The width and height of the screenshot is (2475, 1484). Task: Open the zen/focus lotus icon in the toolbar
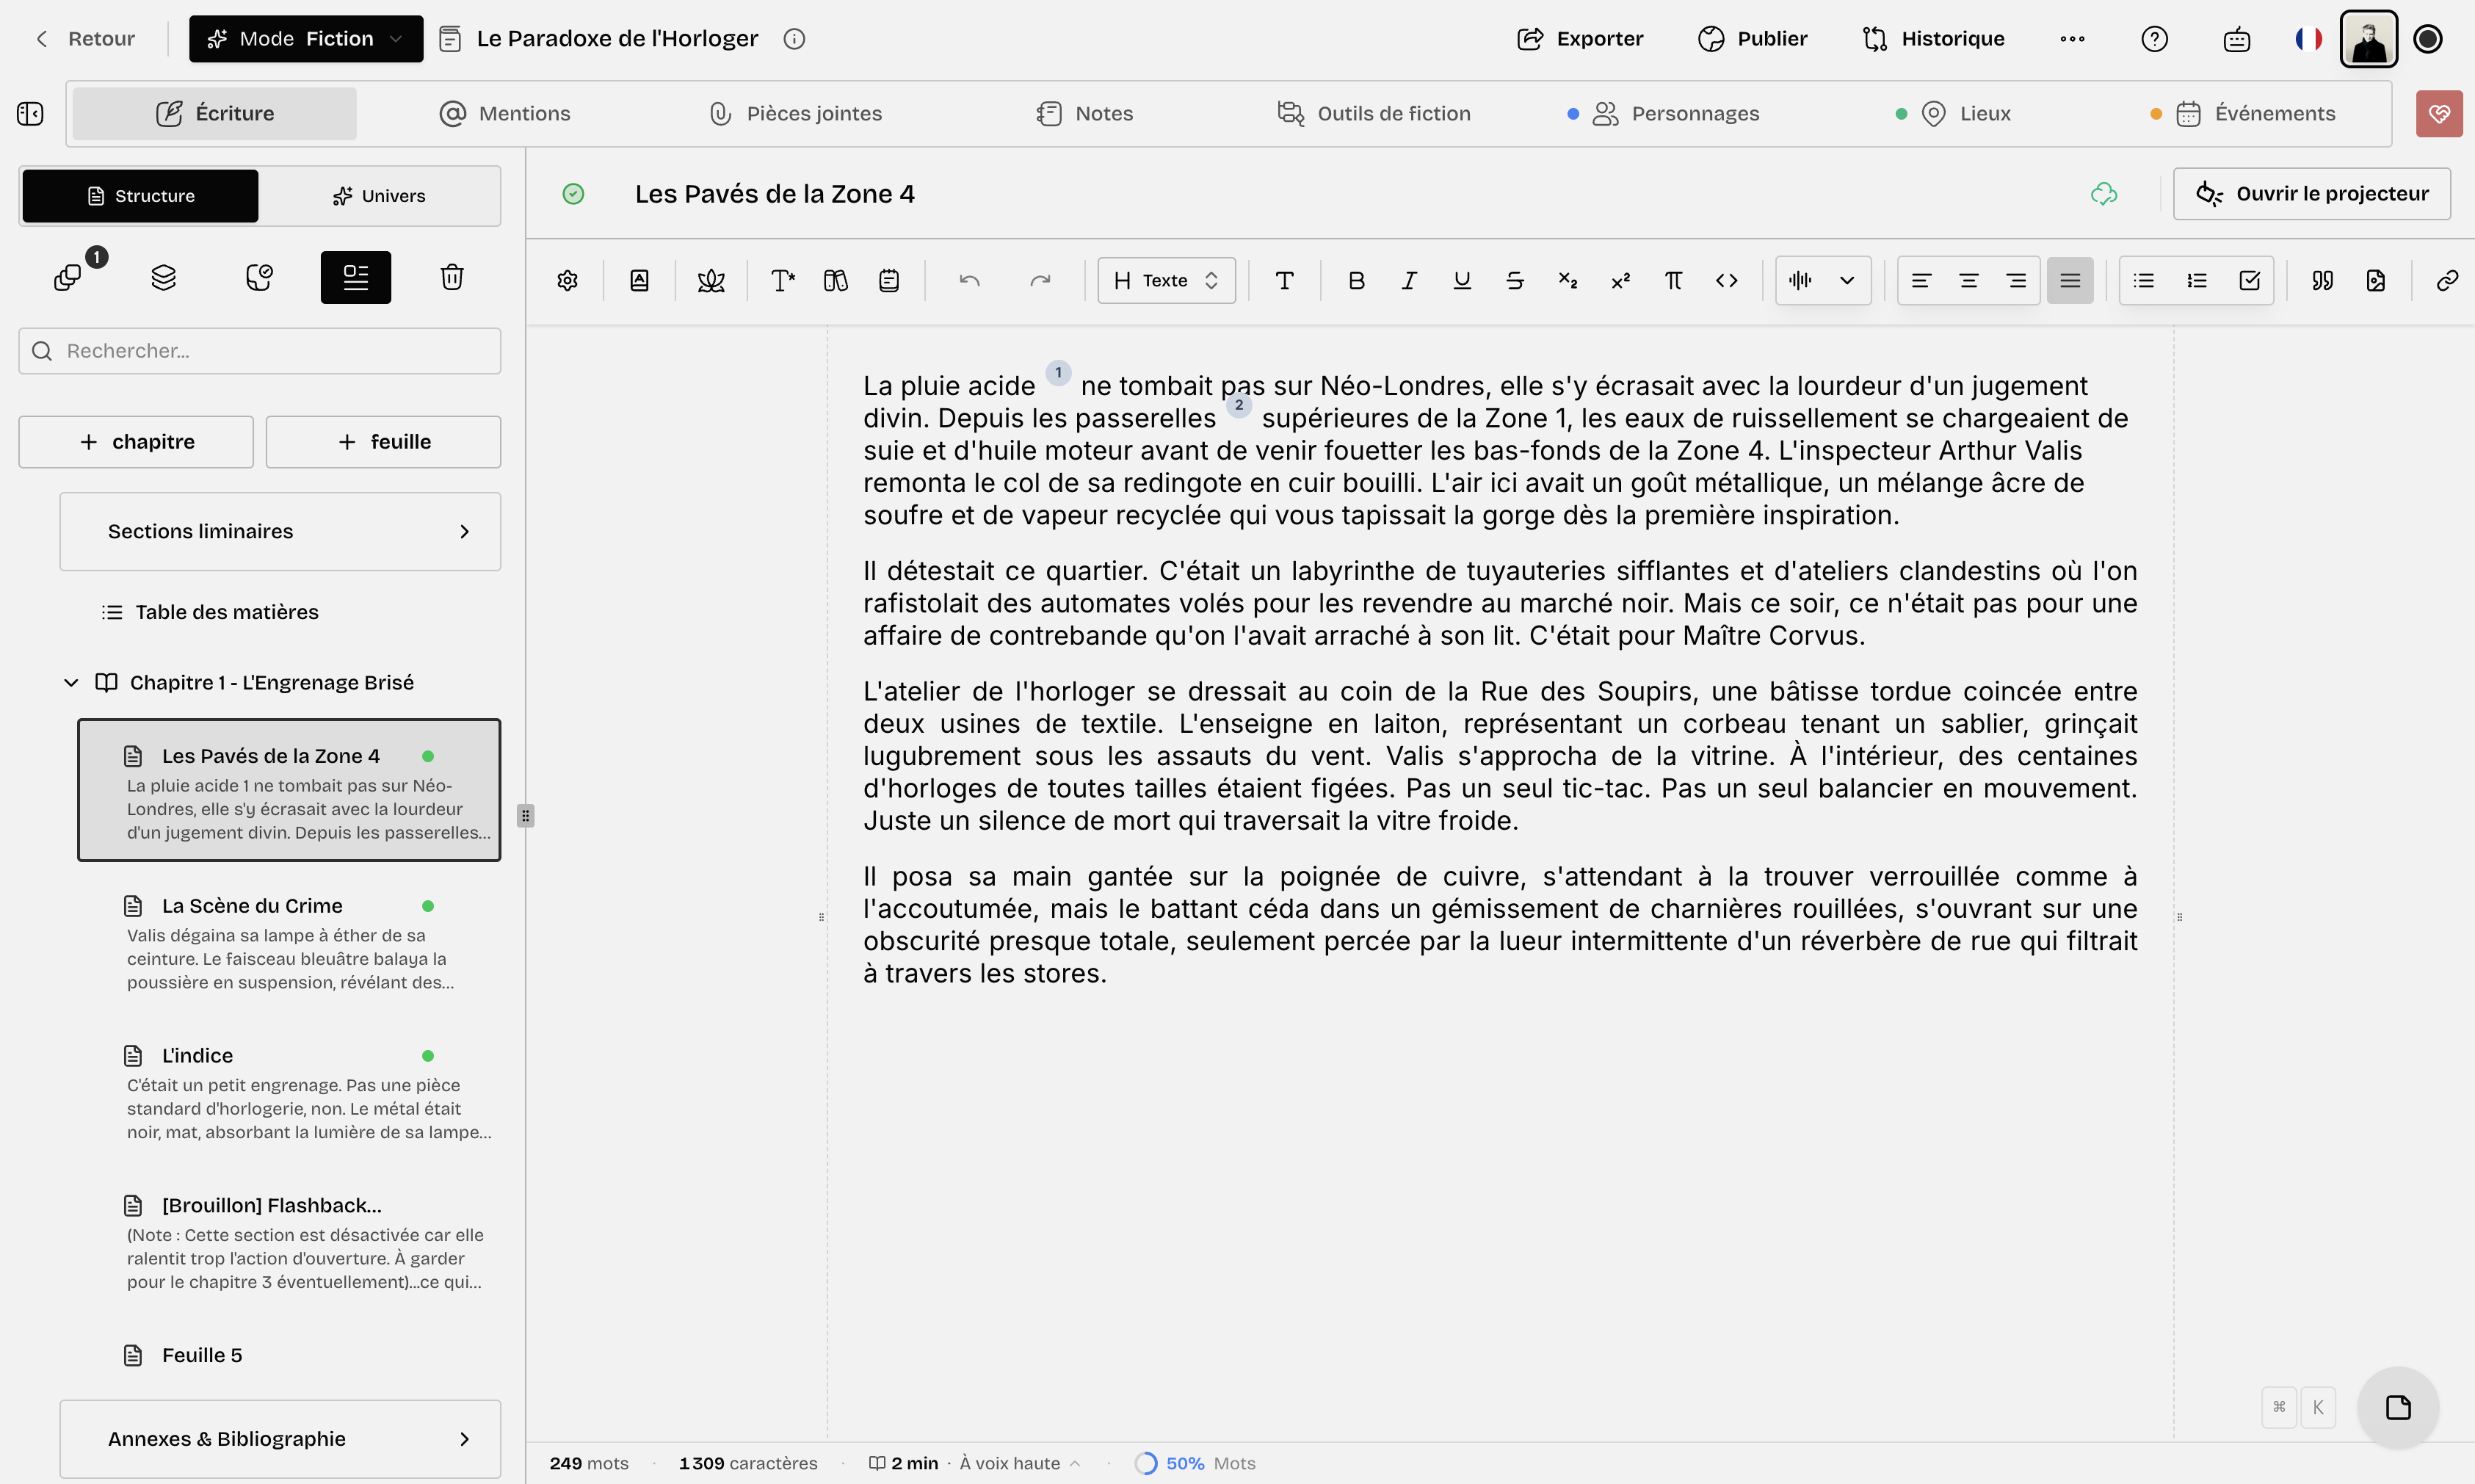[711, 280]
